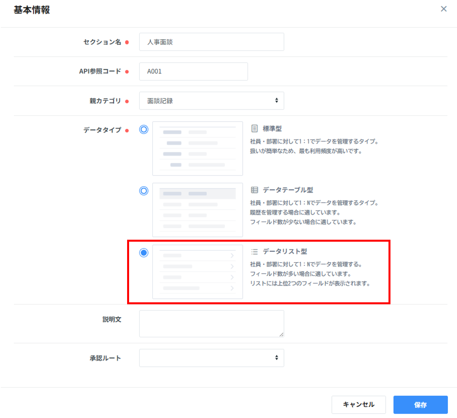The width and height of the screenshot is (457, 418).
Task: Open the 親カテゴリ dropdown
Action: pos(211,101)
